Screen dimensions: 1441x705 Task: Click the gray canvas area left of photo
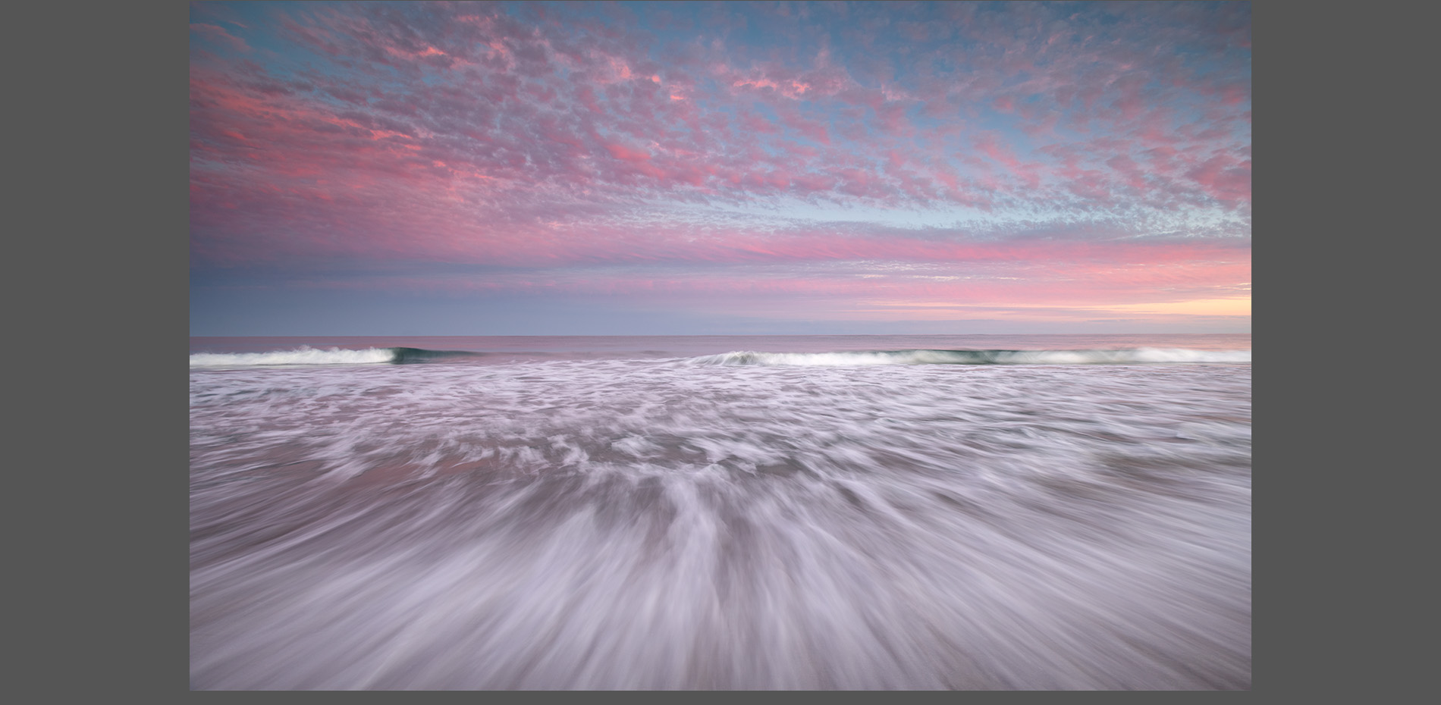pos(95,352)
